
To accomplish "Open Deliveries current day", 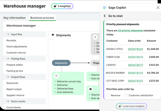I will pyautogui.click(x=69, y=81).
